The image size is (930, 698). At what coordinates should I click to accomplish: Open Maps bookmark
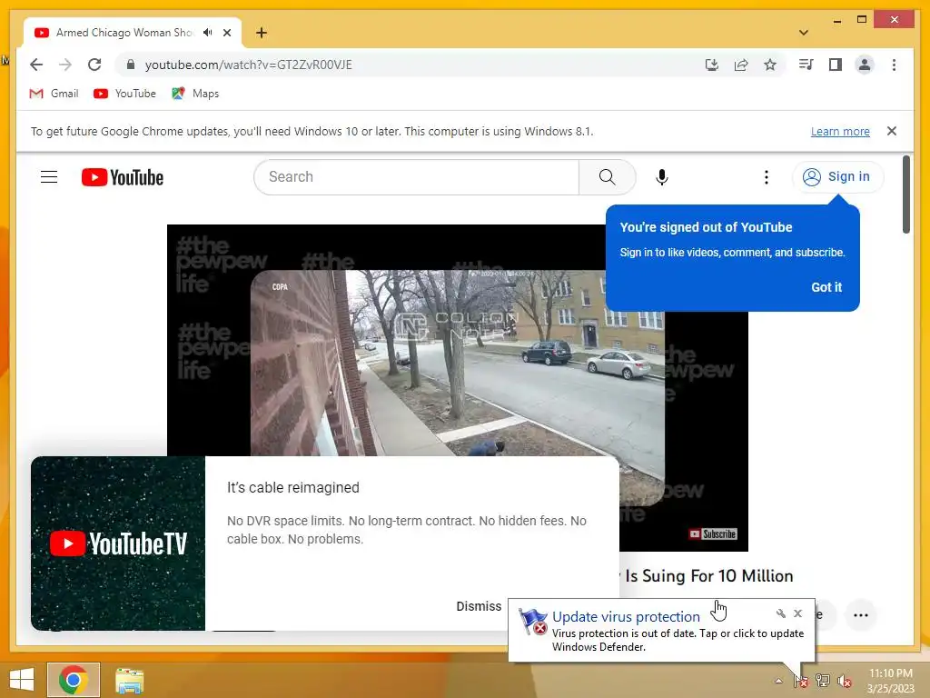pyautogui.click(x=195, y=94)
